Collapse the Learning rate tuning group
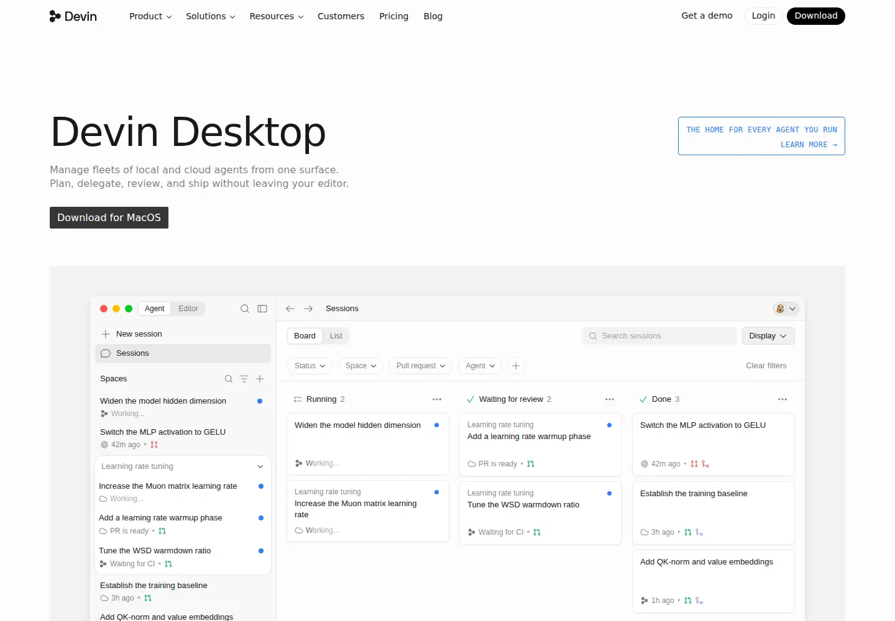This screenshot has height=621, width=895. (260, 466)
